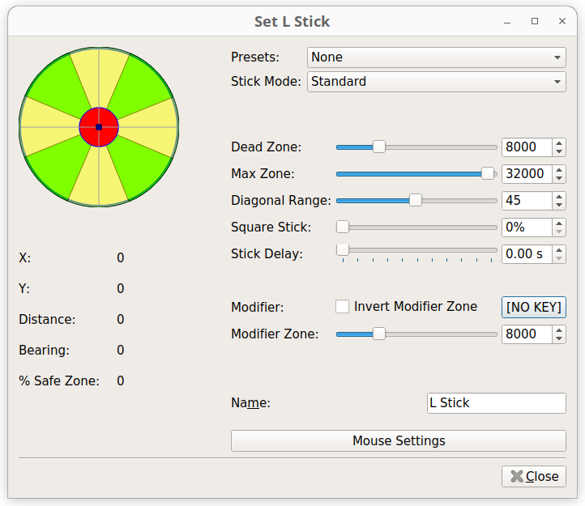
Task: Click the Max Zone slider handle
Action: tap(488, 173)
